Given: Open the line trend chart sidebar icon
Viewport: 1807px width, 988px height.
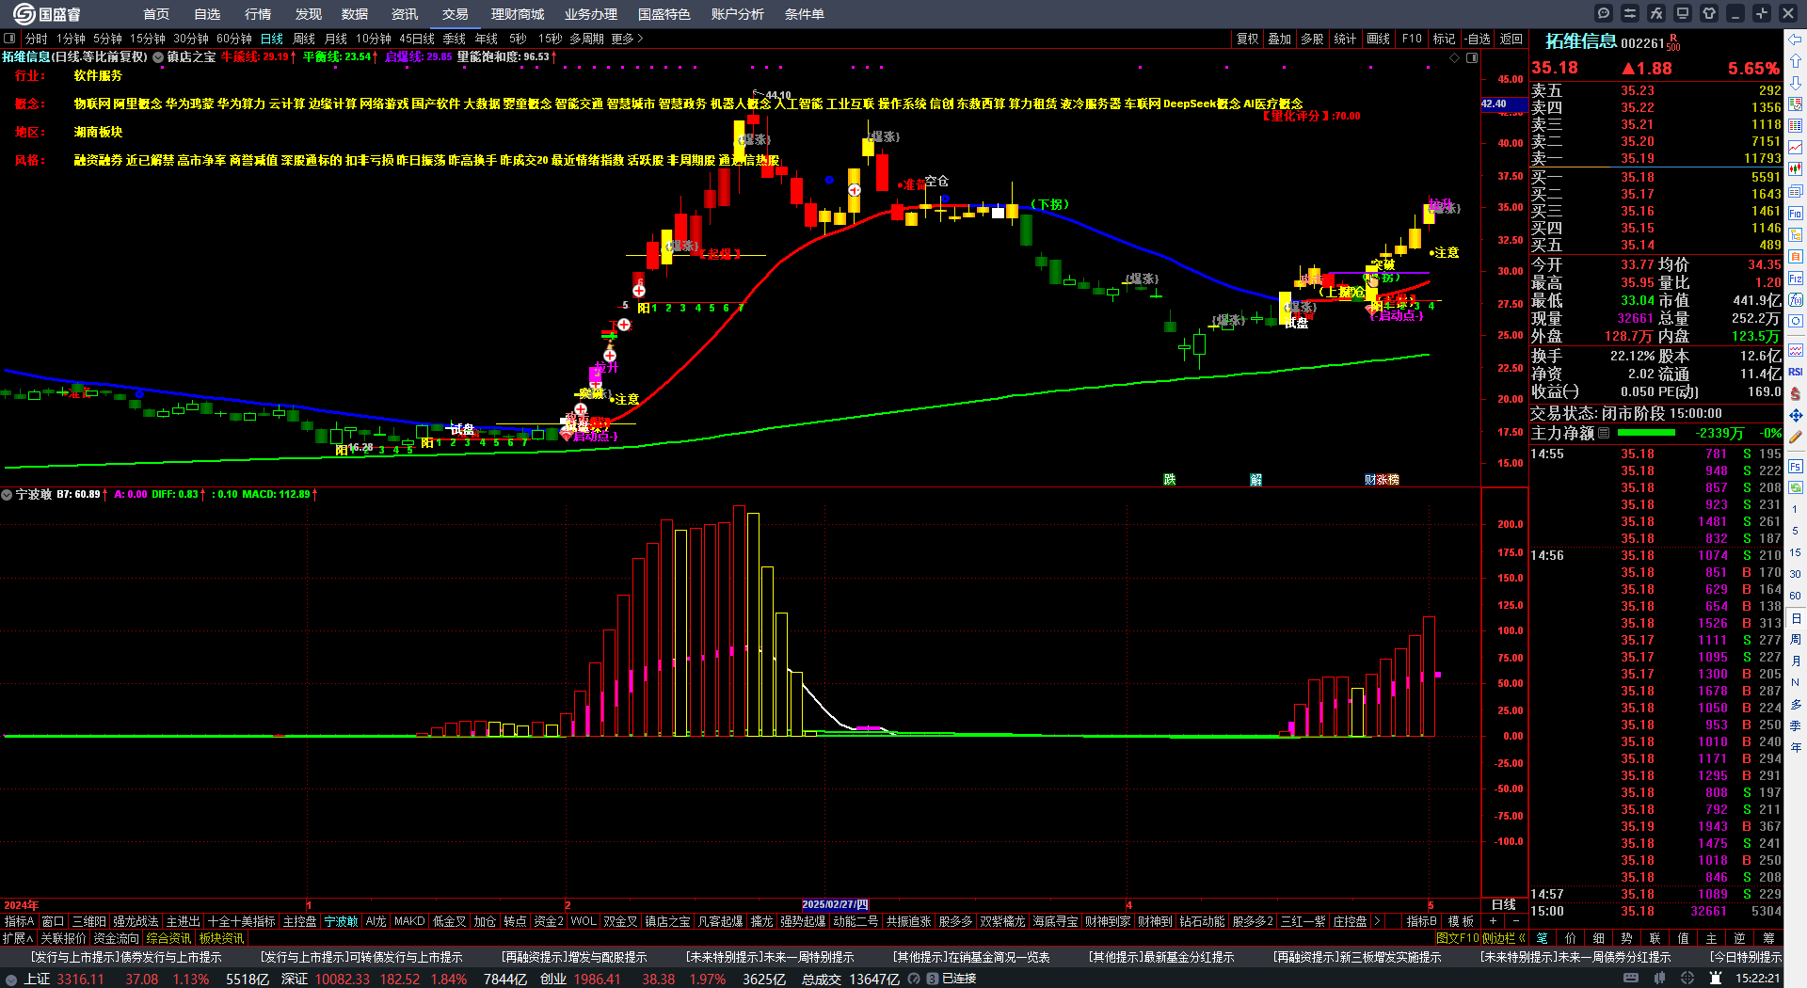Looking at the screenshot, I should [x=1796, y=148].
